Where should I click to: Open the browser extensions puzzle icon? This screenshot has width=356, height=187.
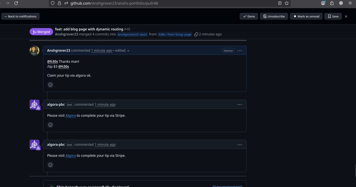tap(332, 3)
